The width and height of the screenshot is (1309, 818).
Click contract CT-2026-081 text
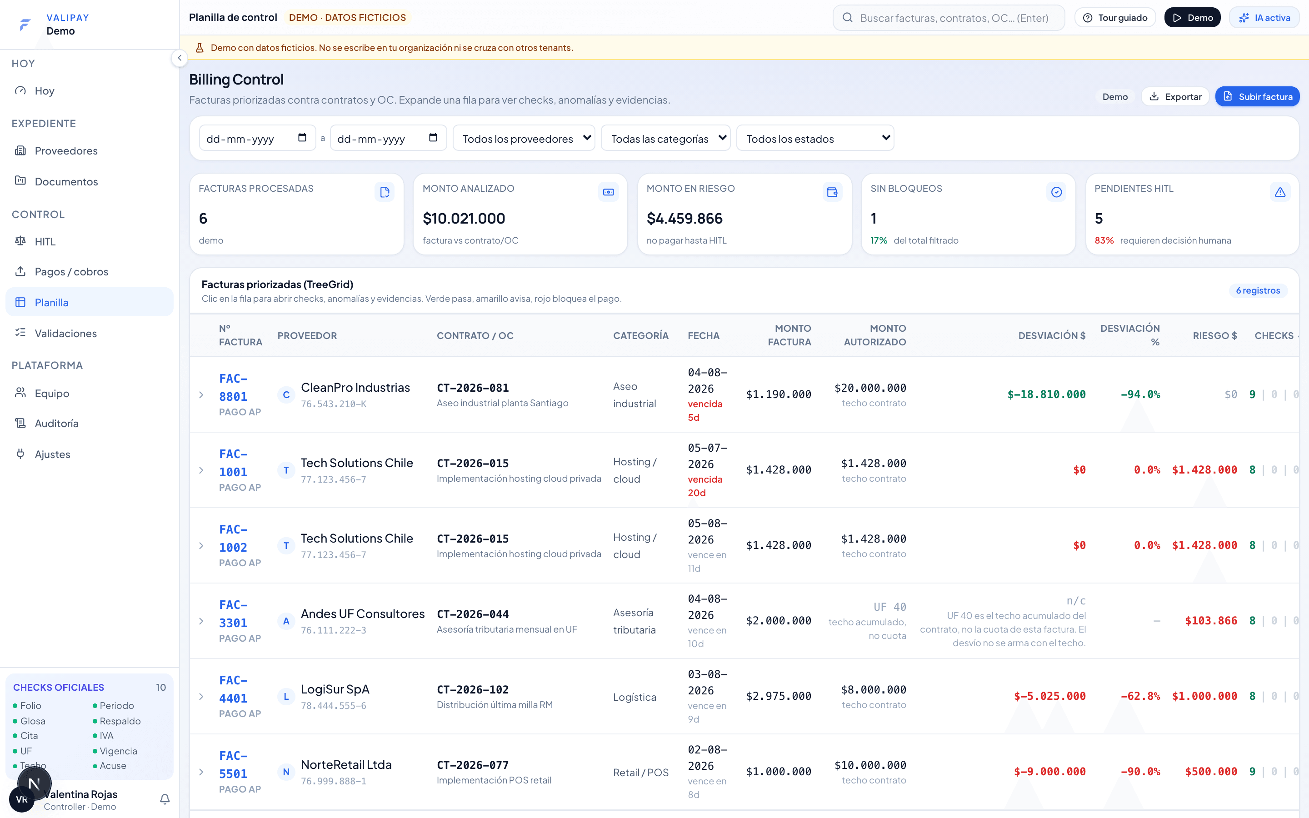pyautogui.click(x=473, y=388)
